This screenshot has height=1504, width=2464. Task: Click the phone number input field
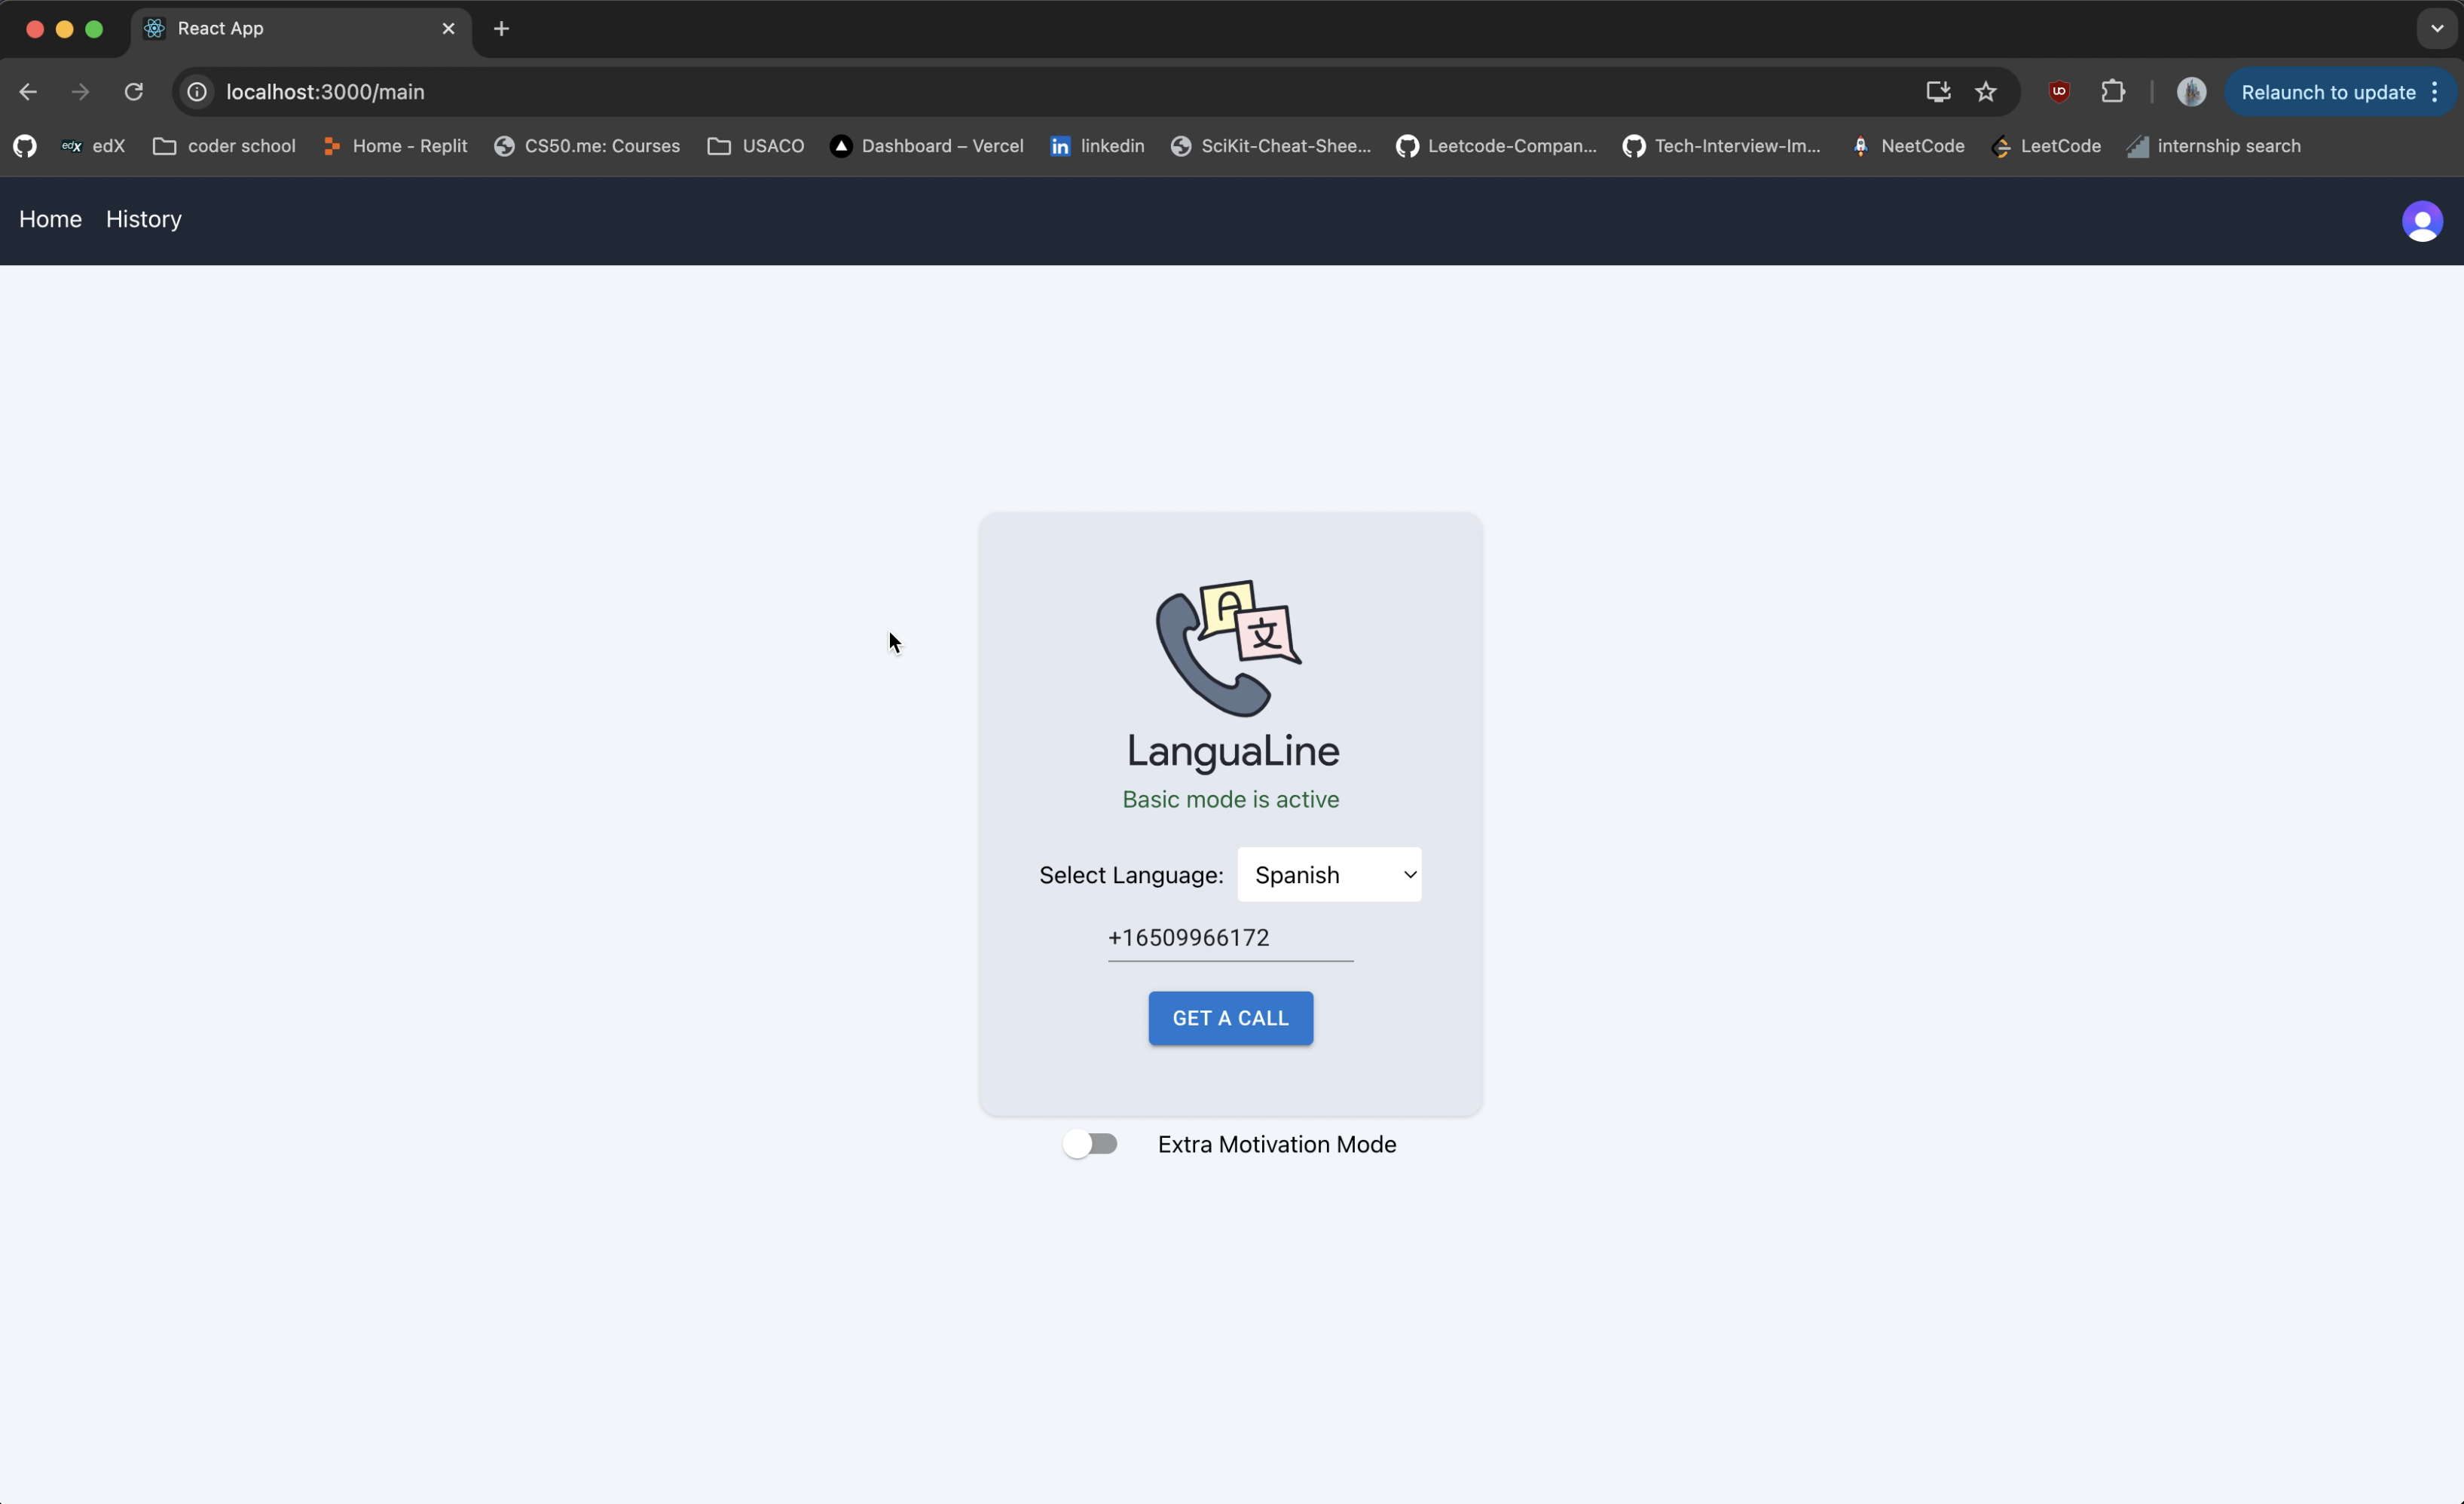tap(1229, 938)
